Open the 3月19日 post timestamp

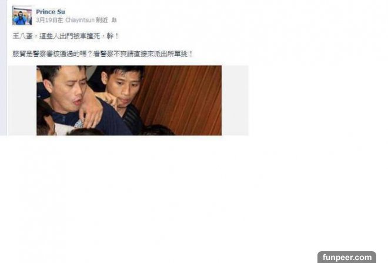[47, 20]
